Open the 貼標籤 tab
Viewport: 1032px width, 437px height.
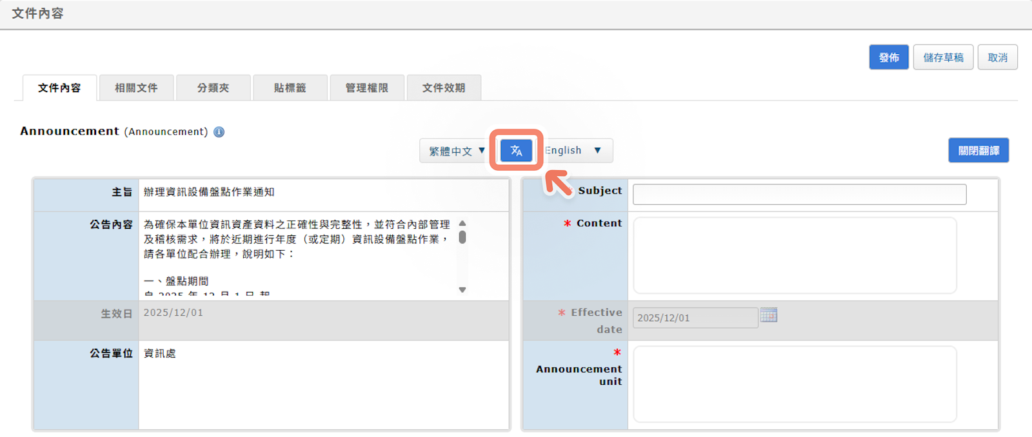tap(290, 88)
